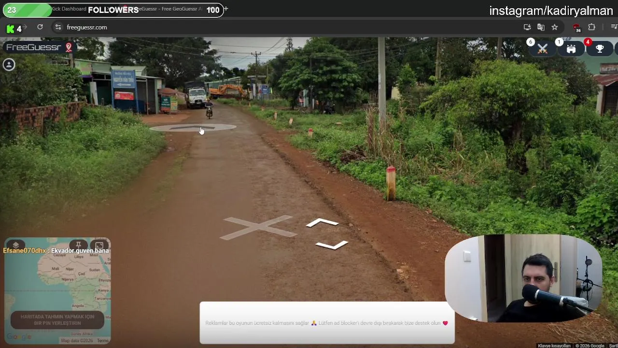Screen dimensions: 618x348
Task: Pin the minimap with the pushpin icon
Action: point(78,245)
